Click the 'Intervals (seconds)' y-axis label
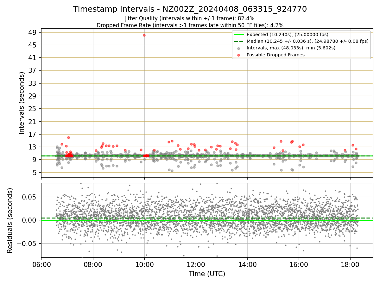Viewport: 380px width, 285px height. (x=22, y=103)
